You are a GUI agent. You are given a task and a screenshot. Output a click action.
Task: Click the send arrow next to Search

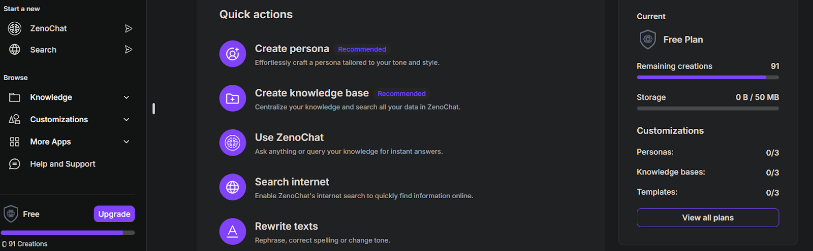click(x=129, y=50)
